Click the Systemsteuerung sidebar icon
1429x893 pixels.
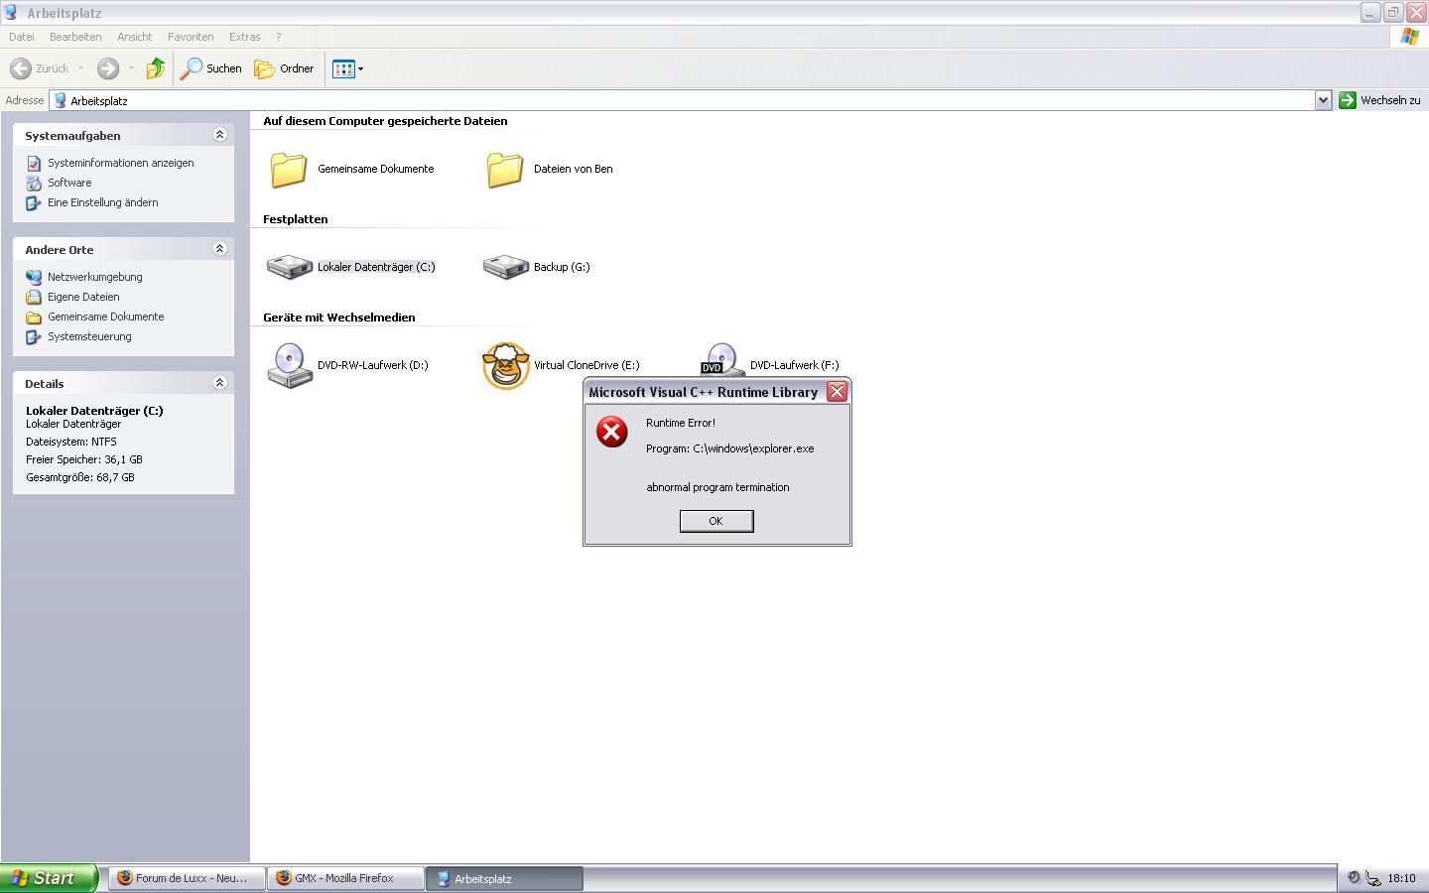(x=34, y=336)
